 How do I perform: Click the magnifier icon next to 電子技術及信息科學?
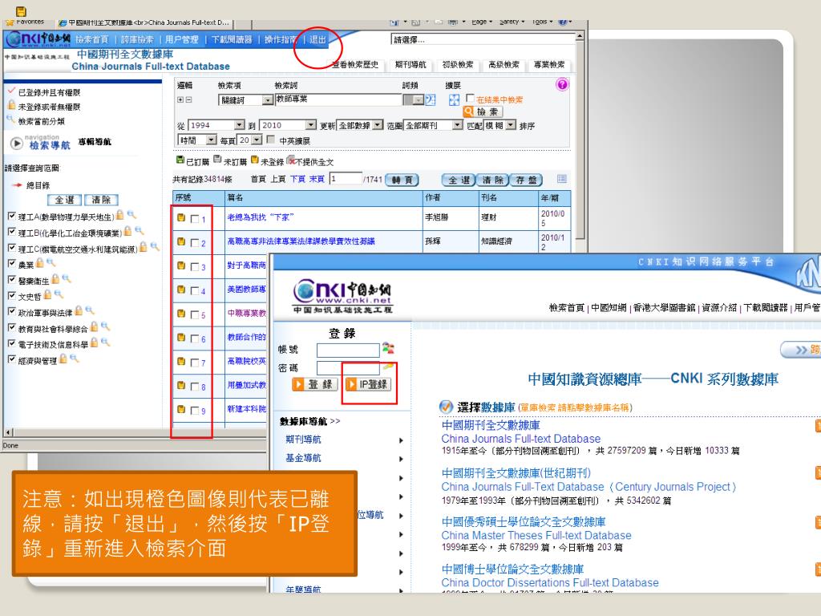tap(105, 342)
